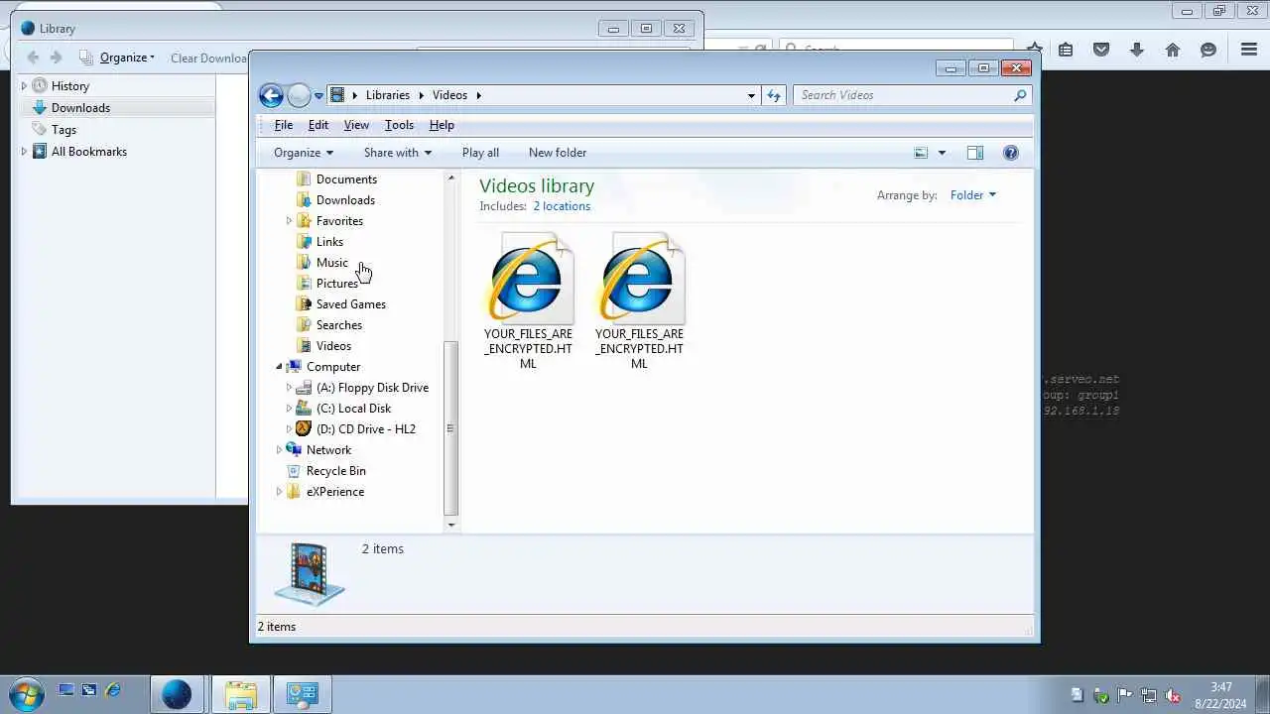Open Explorer Help question mark icon
The image size is (1270, 714).
(x=1011, y=153)
